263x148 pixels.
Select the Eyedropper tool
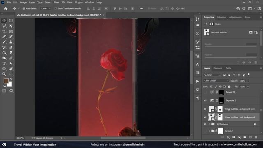[4, 37]
